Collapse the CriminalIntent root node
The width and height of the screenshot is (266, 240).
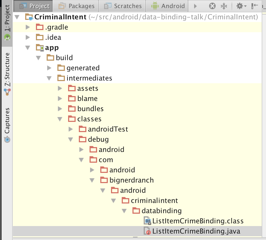point(17,17)
